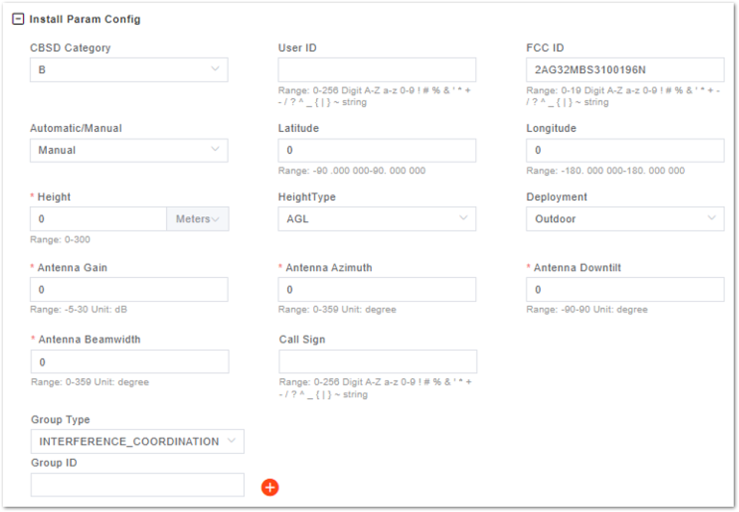Screen dimensions: 739x512
Task: Open the Group Type dropdown
Action: (x=138, y=442)
